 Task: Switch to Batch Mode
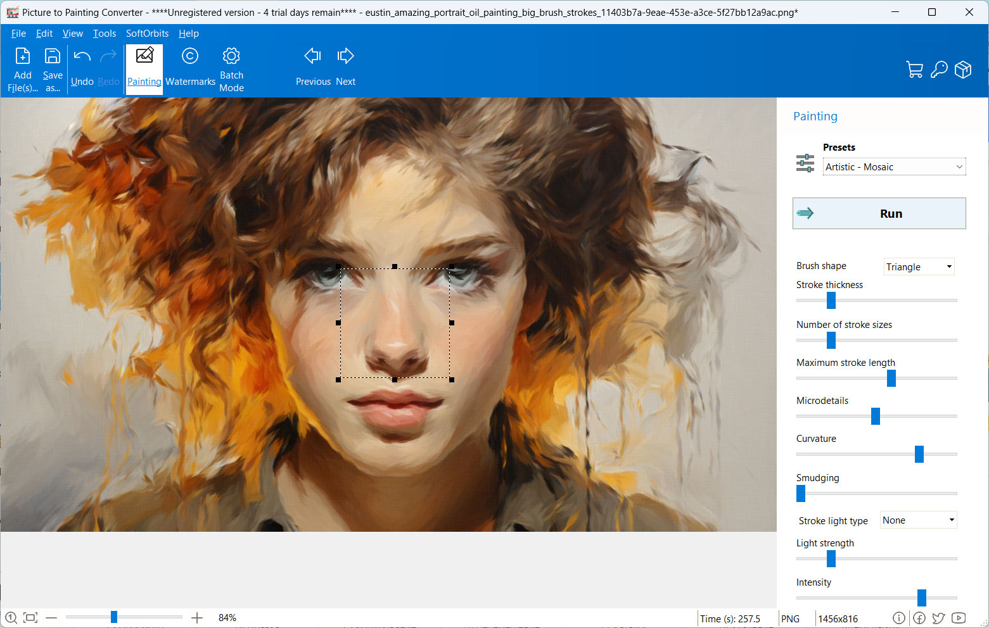231,70
